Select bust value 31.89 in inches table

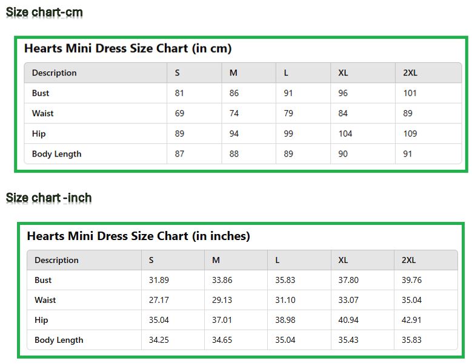point(159,280)
